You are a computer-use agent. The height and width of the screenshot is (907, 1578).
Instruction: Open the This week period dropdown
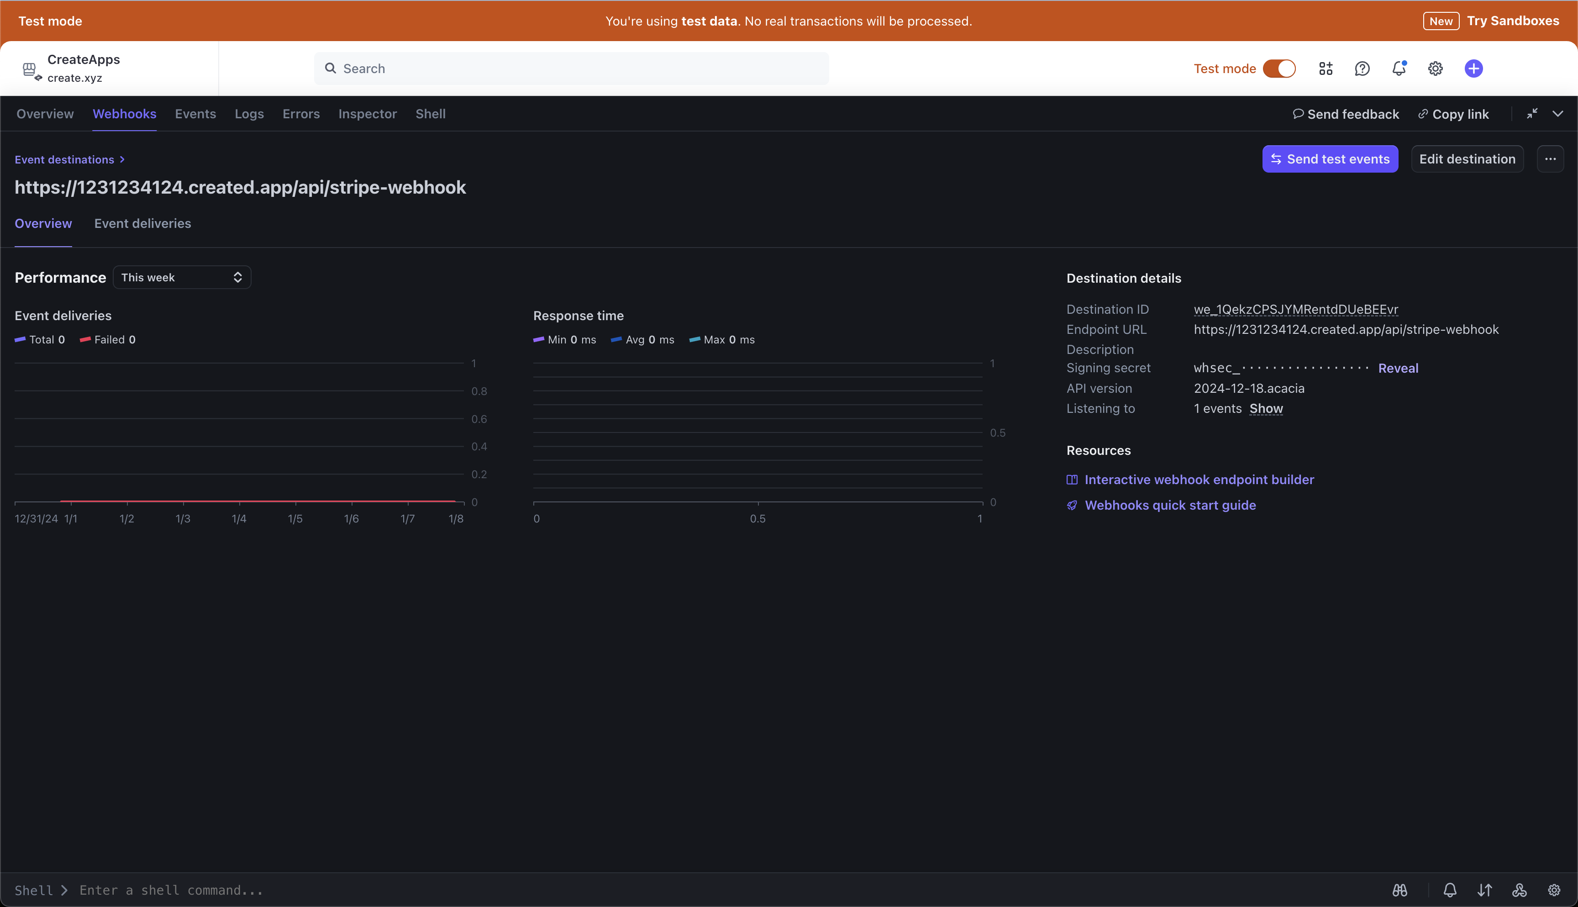click(x=182, y=277)
